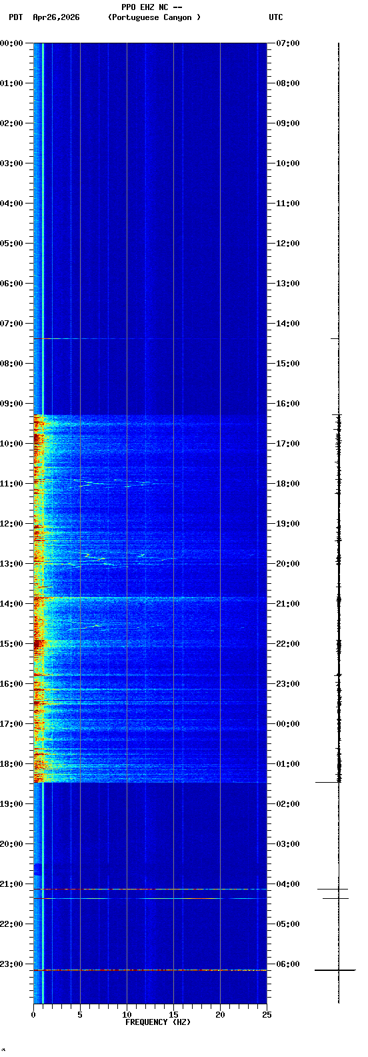Click the faint event line near 07:20 PDT
Viewport: 368px width, 1057px height.
click(150, 339)
